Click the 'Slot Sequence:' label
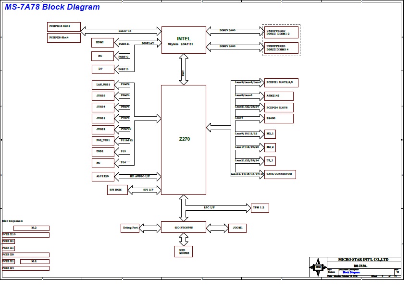Viewport: 409px width, 289px height. click(x=12, y=221)
